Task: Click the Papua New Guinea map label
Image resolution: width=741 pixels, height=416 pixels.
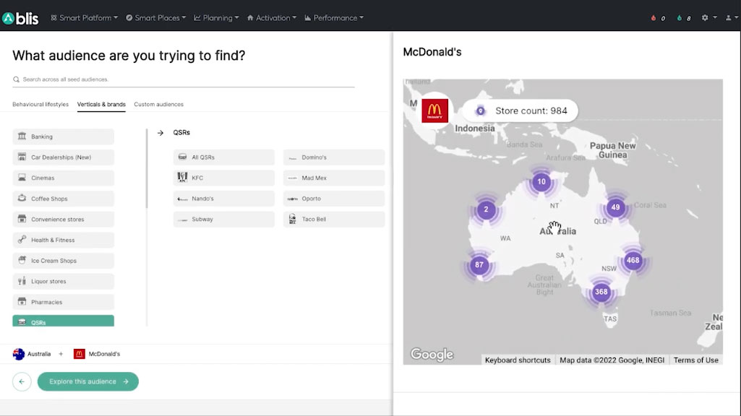Action: pos(613,150)
